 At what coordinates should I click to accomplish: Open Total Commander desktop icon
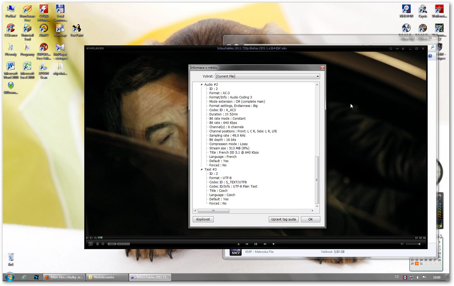tap(60, 13)
